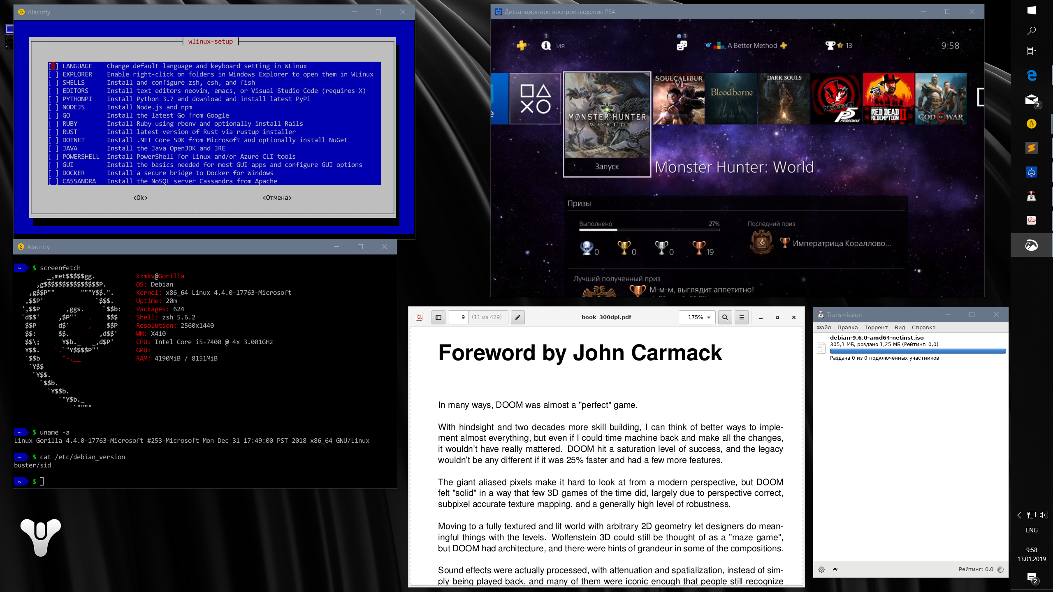Viewport: 1053px width, 592px height.
Task: Open Transmission gear options menu
Action: (x=821, y=569)
